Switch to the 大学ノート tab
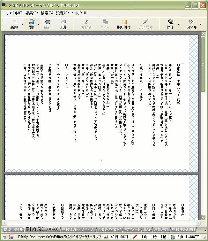The width and height of the screenshot is (208, 241). click(132, 229)
